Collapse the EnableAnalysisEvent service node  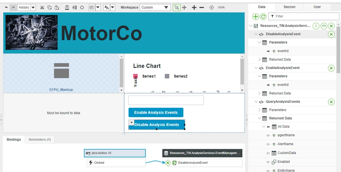click(x=256, y=68)
